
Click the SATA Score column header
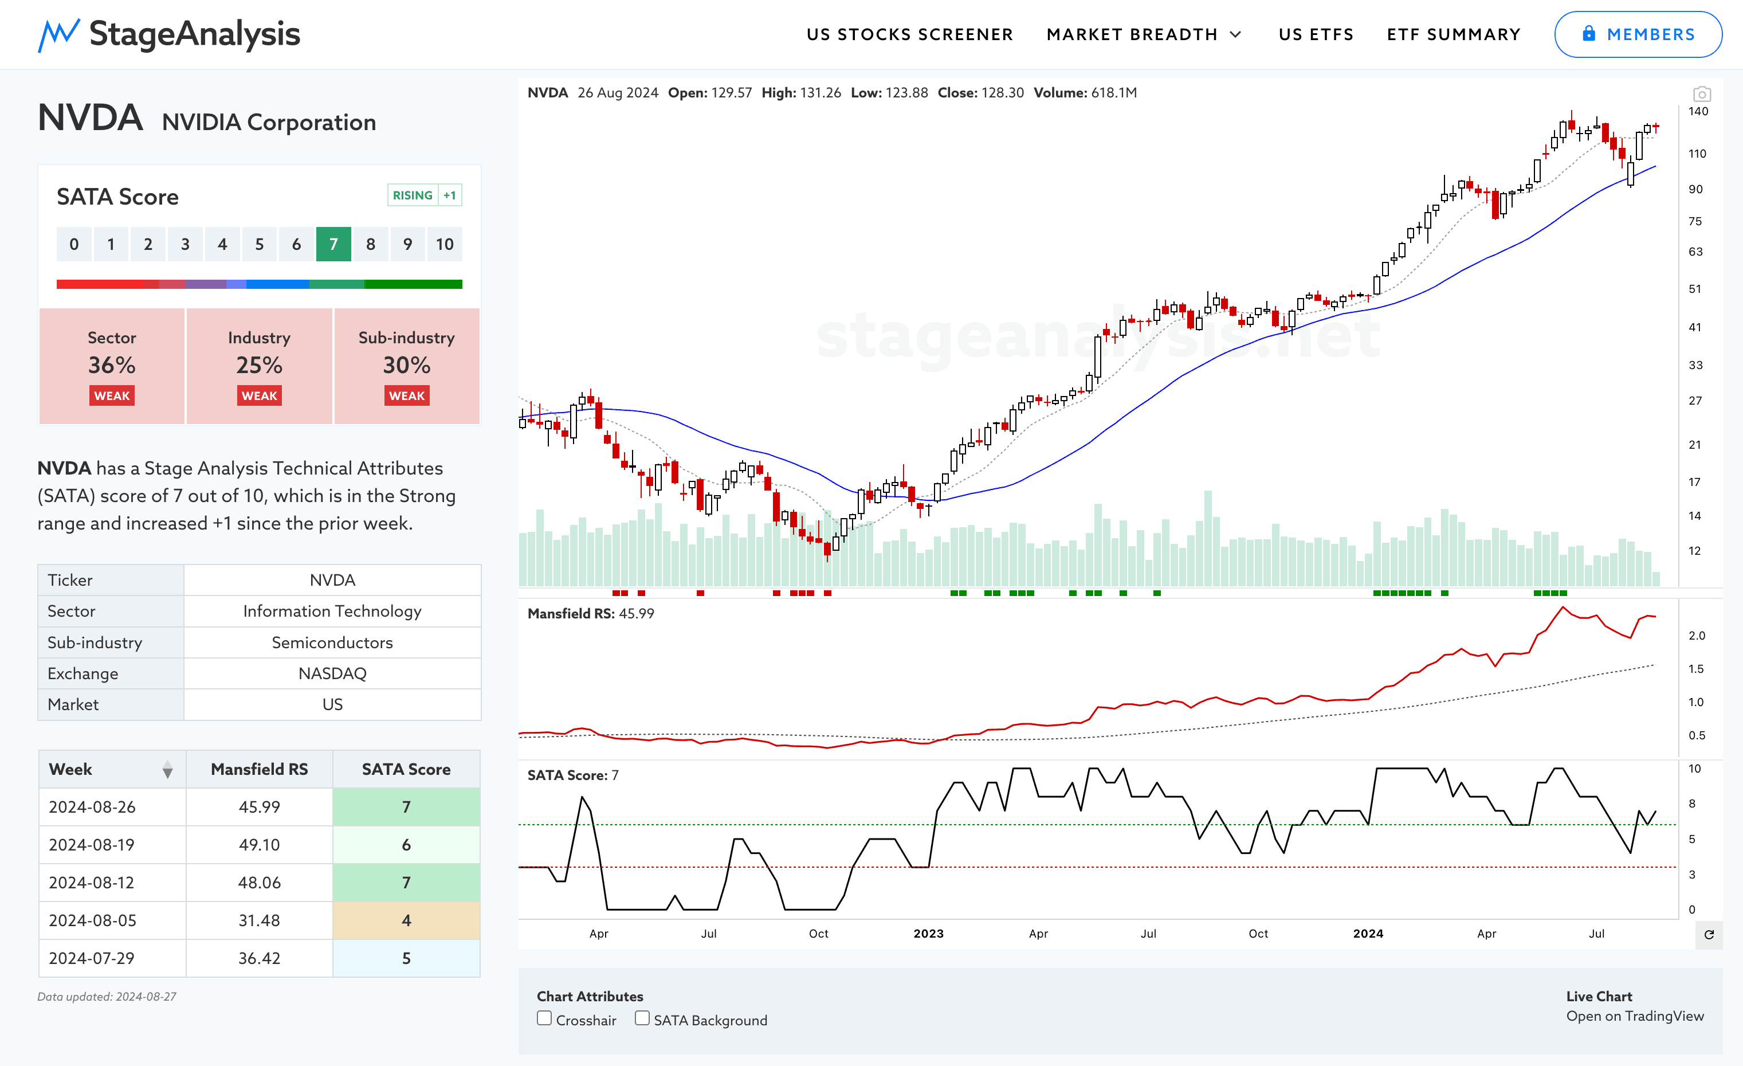pyautogui.click(x=406, y=770)
